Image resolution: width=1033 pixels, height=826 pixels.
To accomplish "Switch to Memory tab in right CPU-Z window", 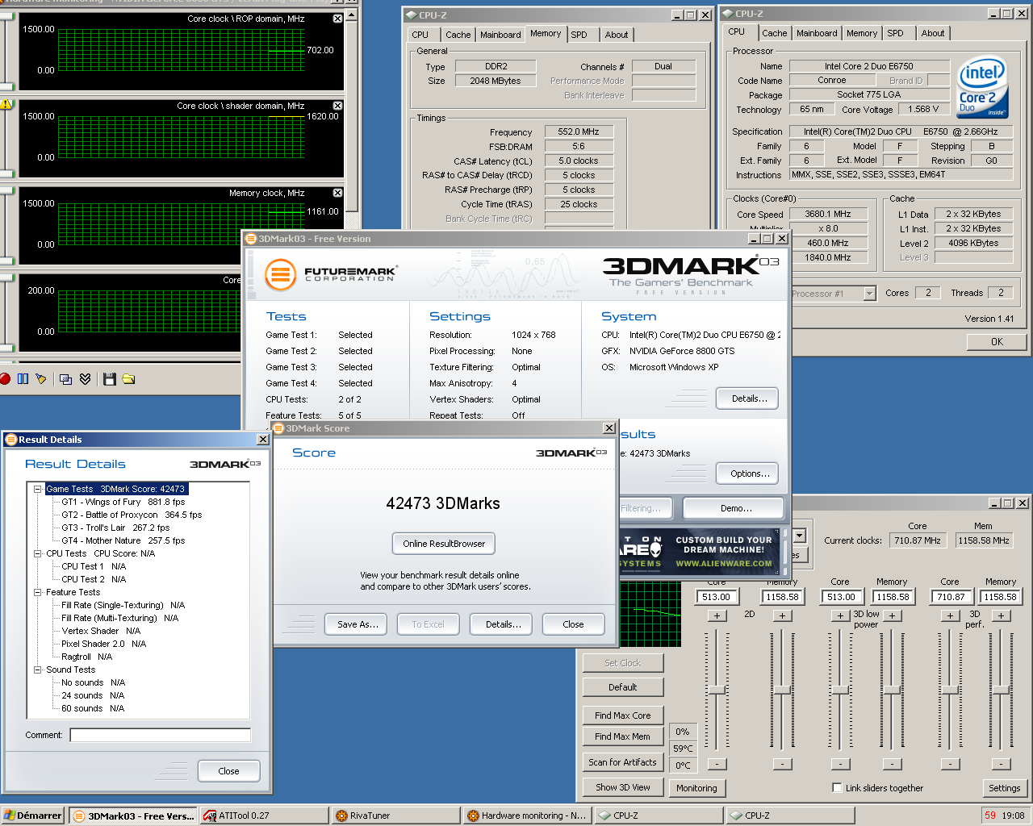I will point(862,33).
